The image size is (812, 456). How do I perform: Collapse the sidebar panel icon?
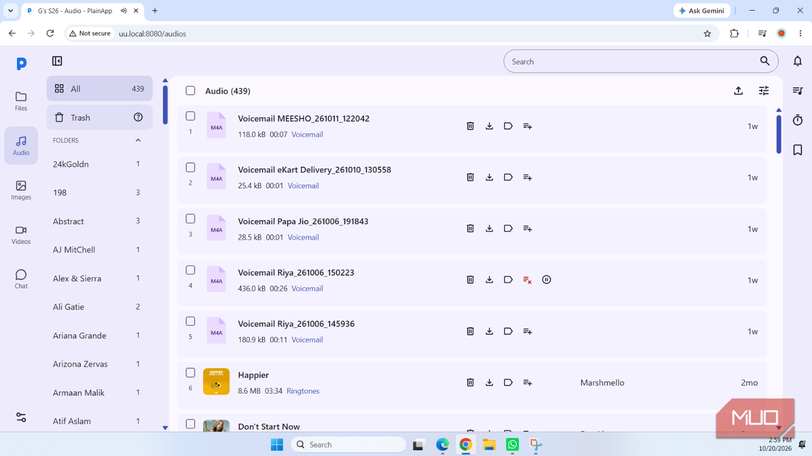click(57, 61)
